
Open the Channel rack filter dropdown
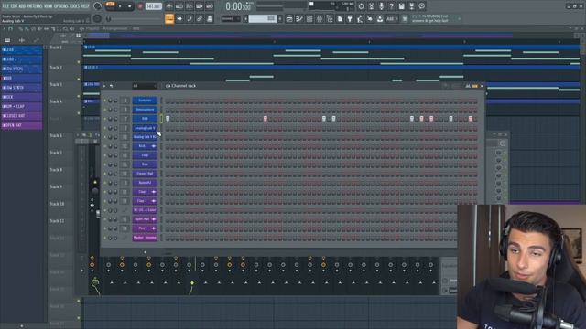145,86
